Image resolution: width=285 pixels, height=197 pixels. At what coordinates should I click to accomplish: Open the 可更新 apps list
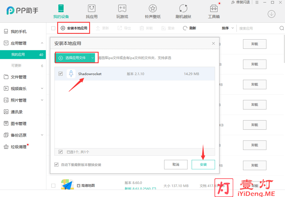click(x=23, y=65)
